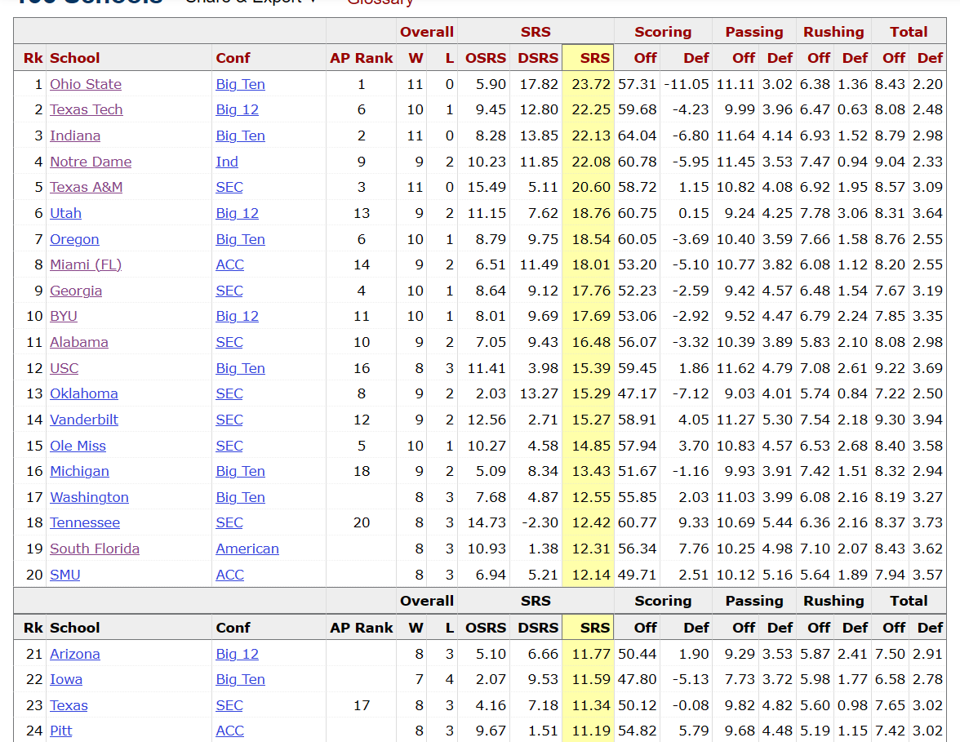Open the Texas A&M school link
The image size is (960, 742).
point(87,188)
